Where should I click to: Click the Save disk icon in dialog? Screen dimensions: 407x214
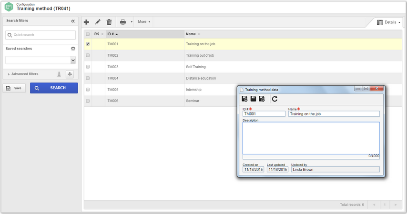tap(253, 99)
